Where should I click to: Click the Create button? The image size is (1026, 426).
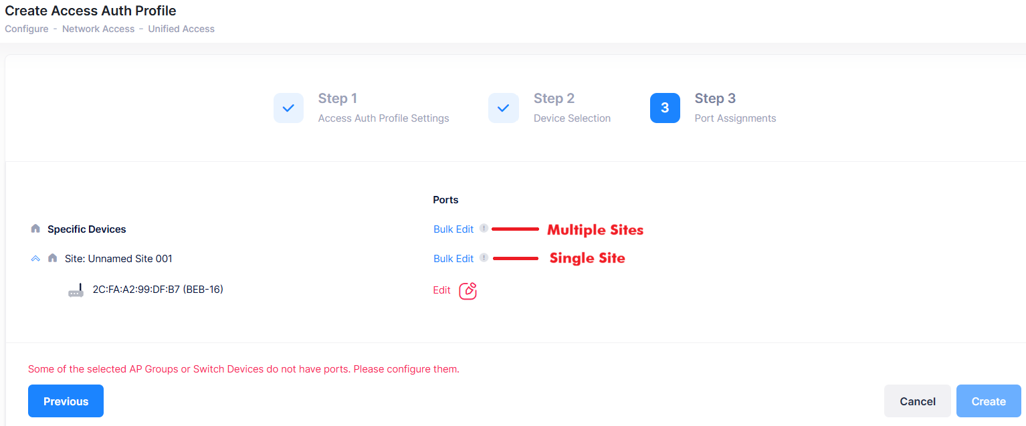(989, 401)
